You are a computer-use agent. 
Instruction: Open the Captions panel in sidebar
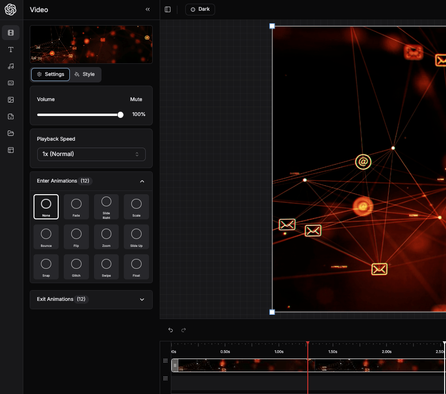coord(11,83)
